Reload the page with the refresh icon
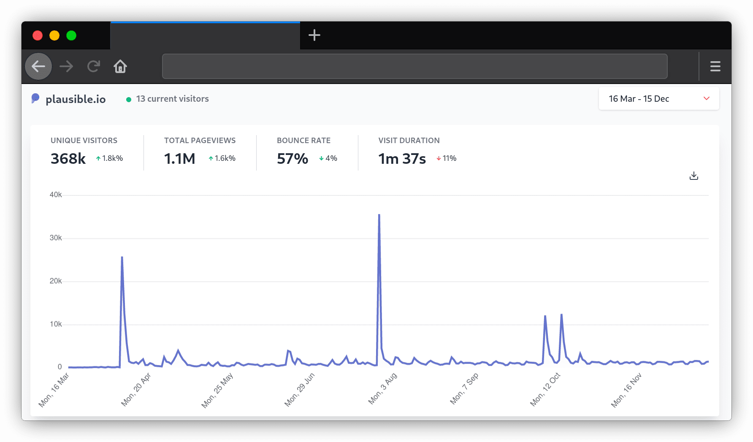 [x=93, y=66]
